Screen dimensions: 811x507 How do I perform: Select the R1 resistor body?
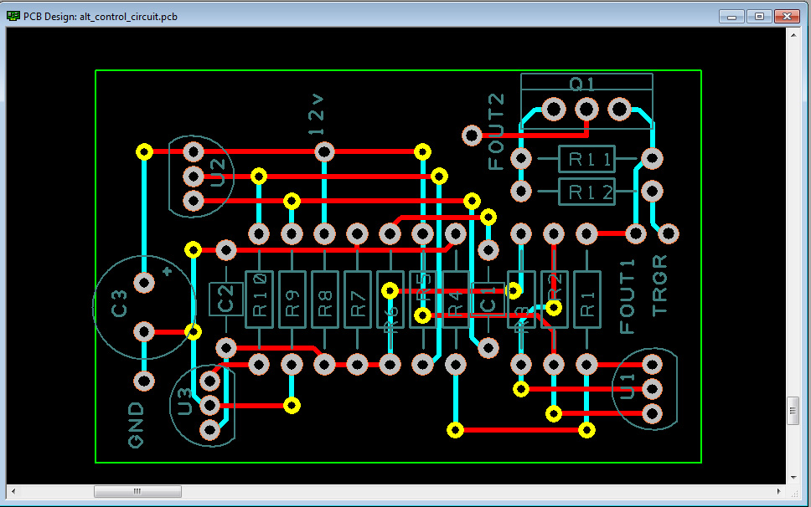pyautogui.click(x=587, y=299)
